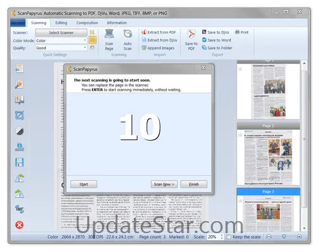Click the "Page count: 3" status text
Viewport: 319px width, 252px height.
coord(152,237)
